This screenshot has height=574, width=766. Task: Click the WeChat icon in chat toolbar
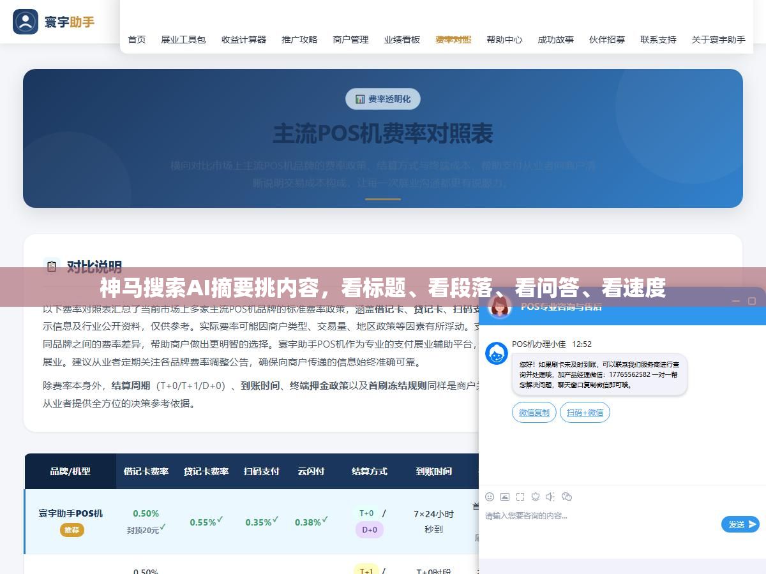click(x=567, y=497)
